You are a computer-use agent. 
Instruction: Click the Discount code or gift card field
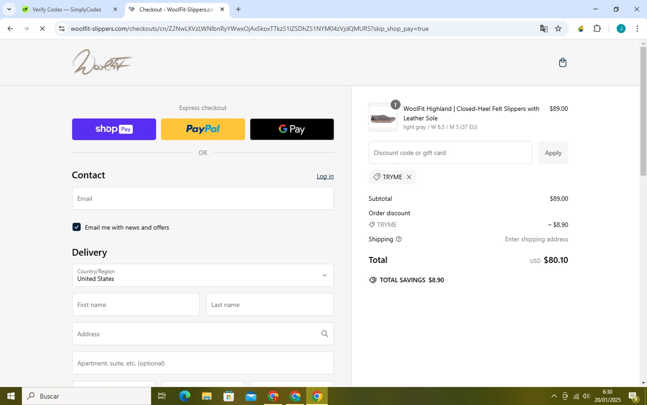[x=450, y=152]
